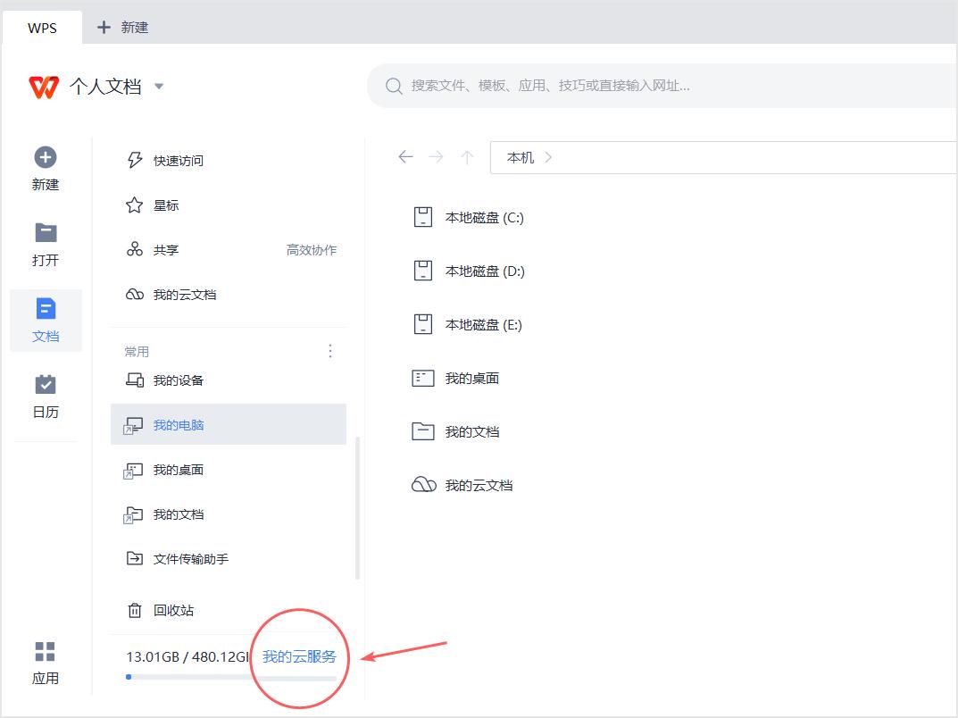The image size is (958, 718).
Task: Switch to the WPS tab
Action: (x=42, y=28)
